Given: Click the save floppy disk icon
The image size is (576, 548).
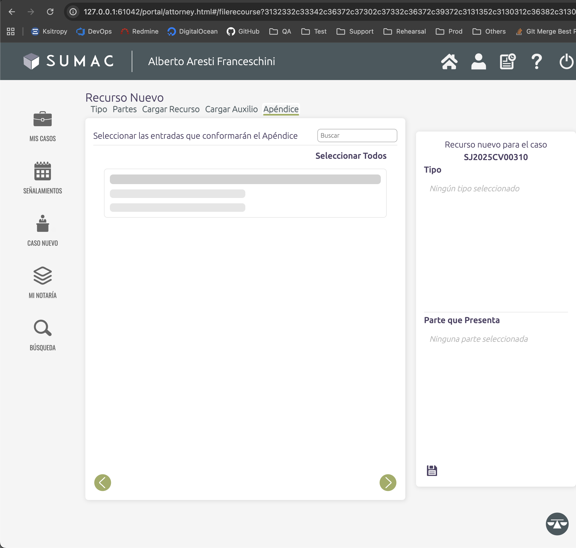Looking at the screenshot, I should 432,471.
